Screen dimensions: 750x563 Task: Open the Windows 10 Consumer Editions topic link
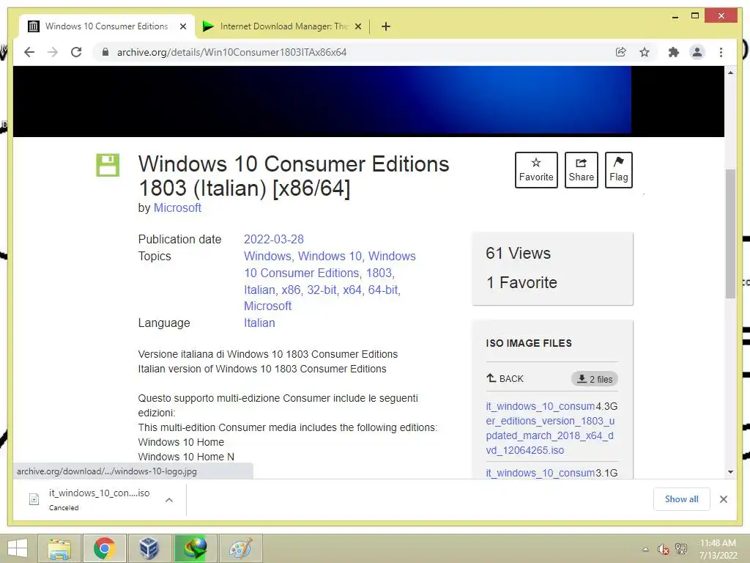330,265
